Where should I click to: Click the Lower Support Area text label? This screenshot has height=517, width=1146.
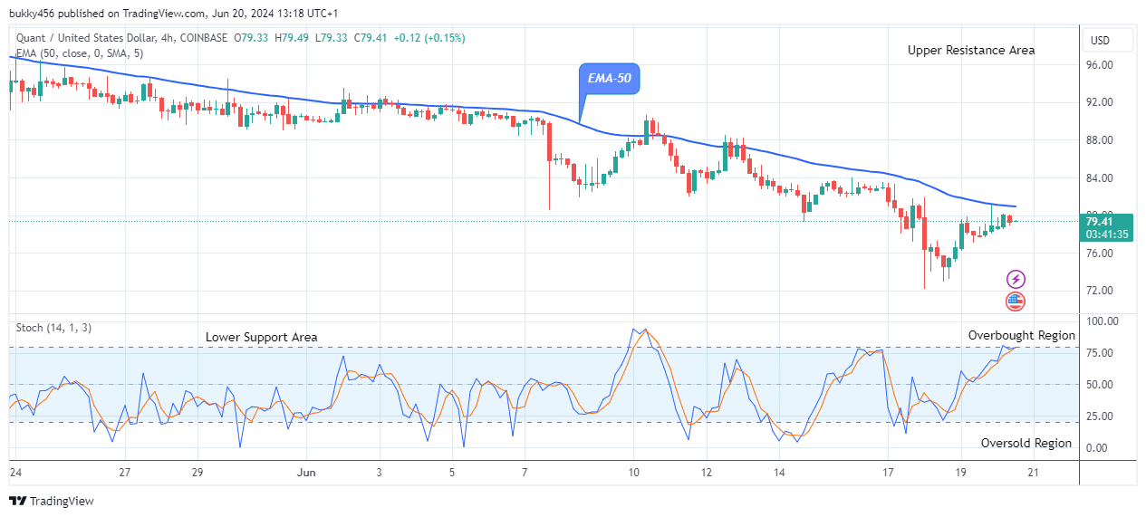click(x=262, y=337)
